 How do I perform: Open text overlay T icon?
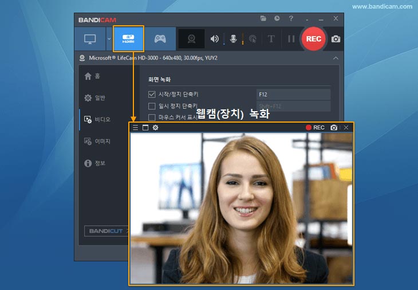pos(271,39)
